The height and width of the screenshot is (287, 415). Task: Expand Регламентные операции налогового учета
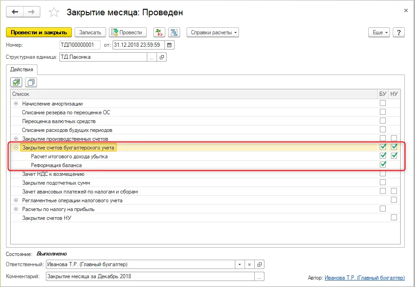coord(16,200)
